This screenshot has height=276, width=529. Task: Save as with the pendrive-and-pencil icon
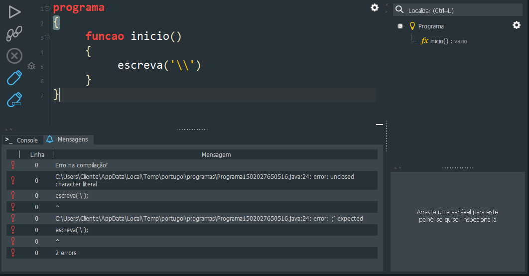point(14,100)
